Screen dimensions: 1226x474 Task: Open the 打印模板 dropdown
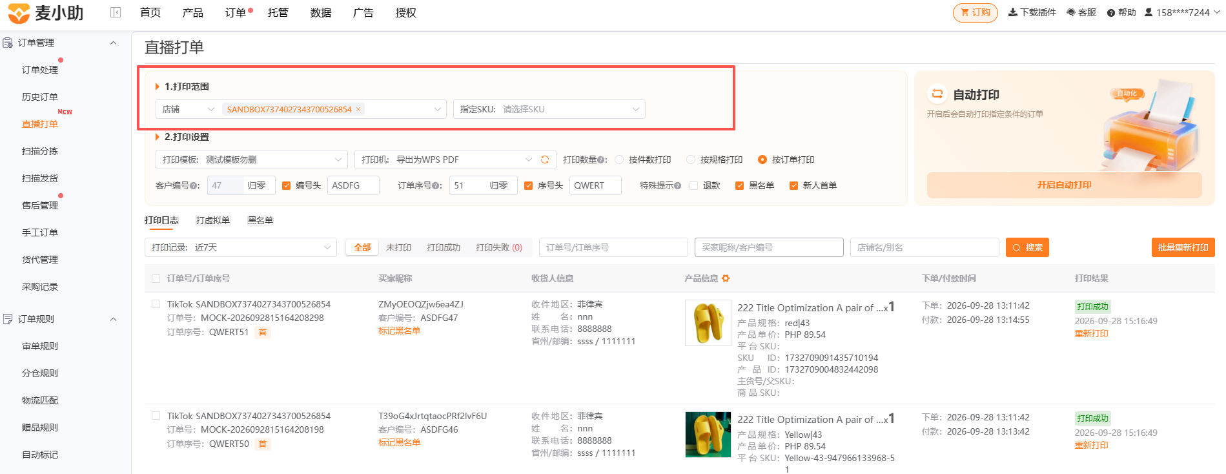[252, 160]
